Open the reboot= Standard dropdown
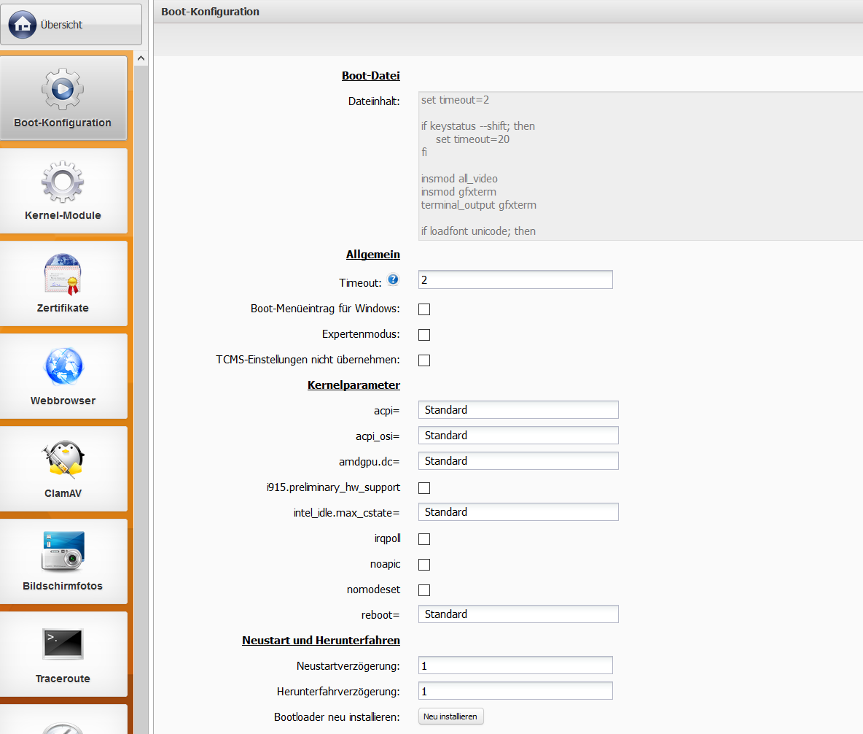The height and width of the screenshot is (734, 863). 518,614
